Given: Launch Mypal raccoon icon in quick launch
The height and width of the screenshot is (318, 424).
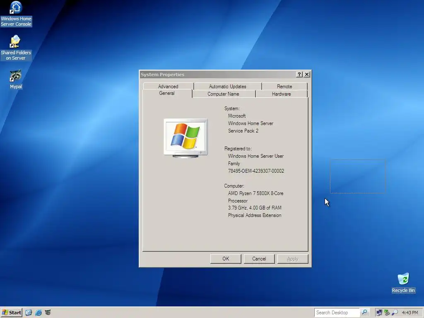Looking at the screenshot, I should [x=48, y=313].
